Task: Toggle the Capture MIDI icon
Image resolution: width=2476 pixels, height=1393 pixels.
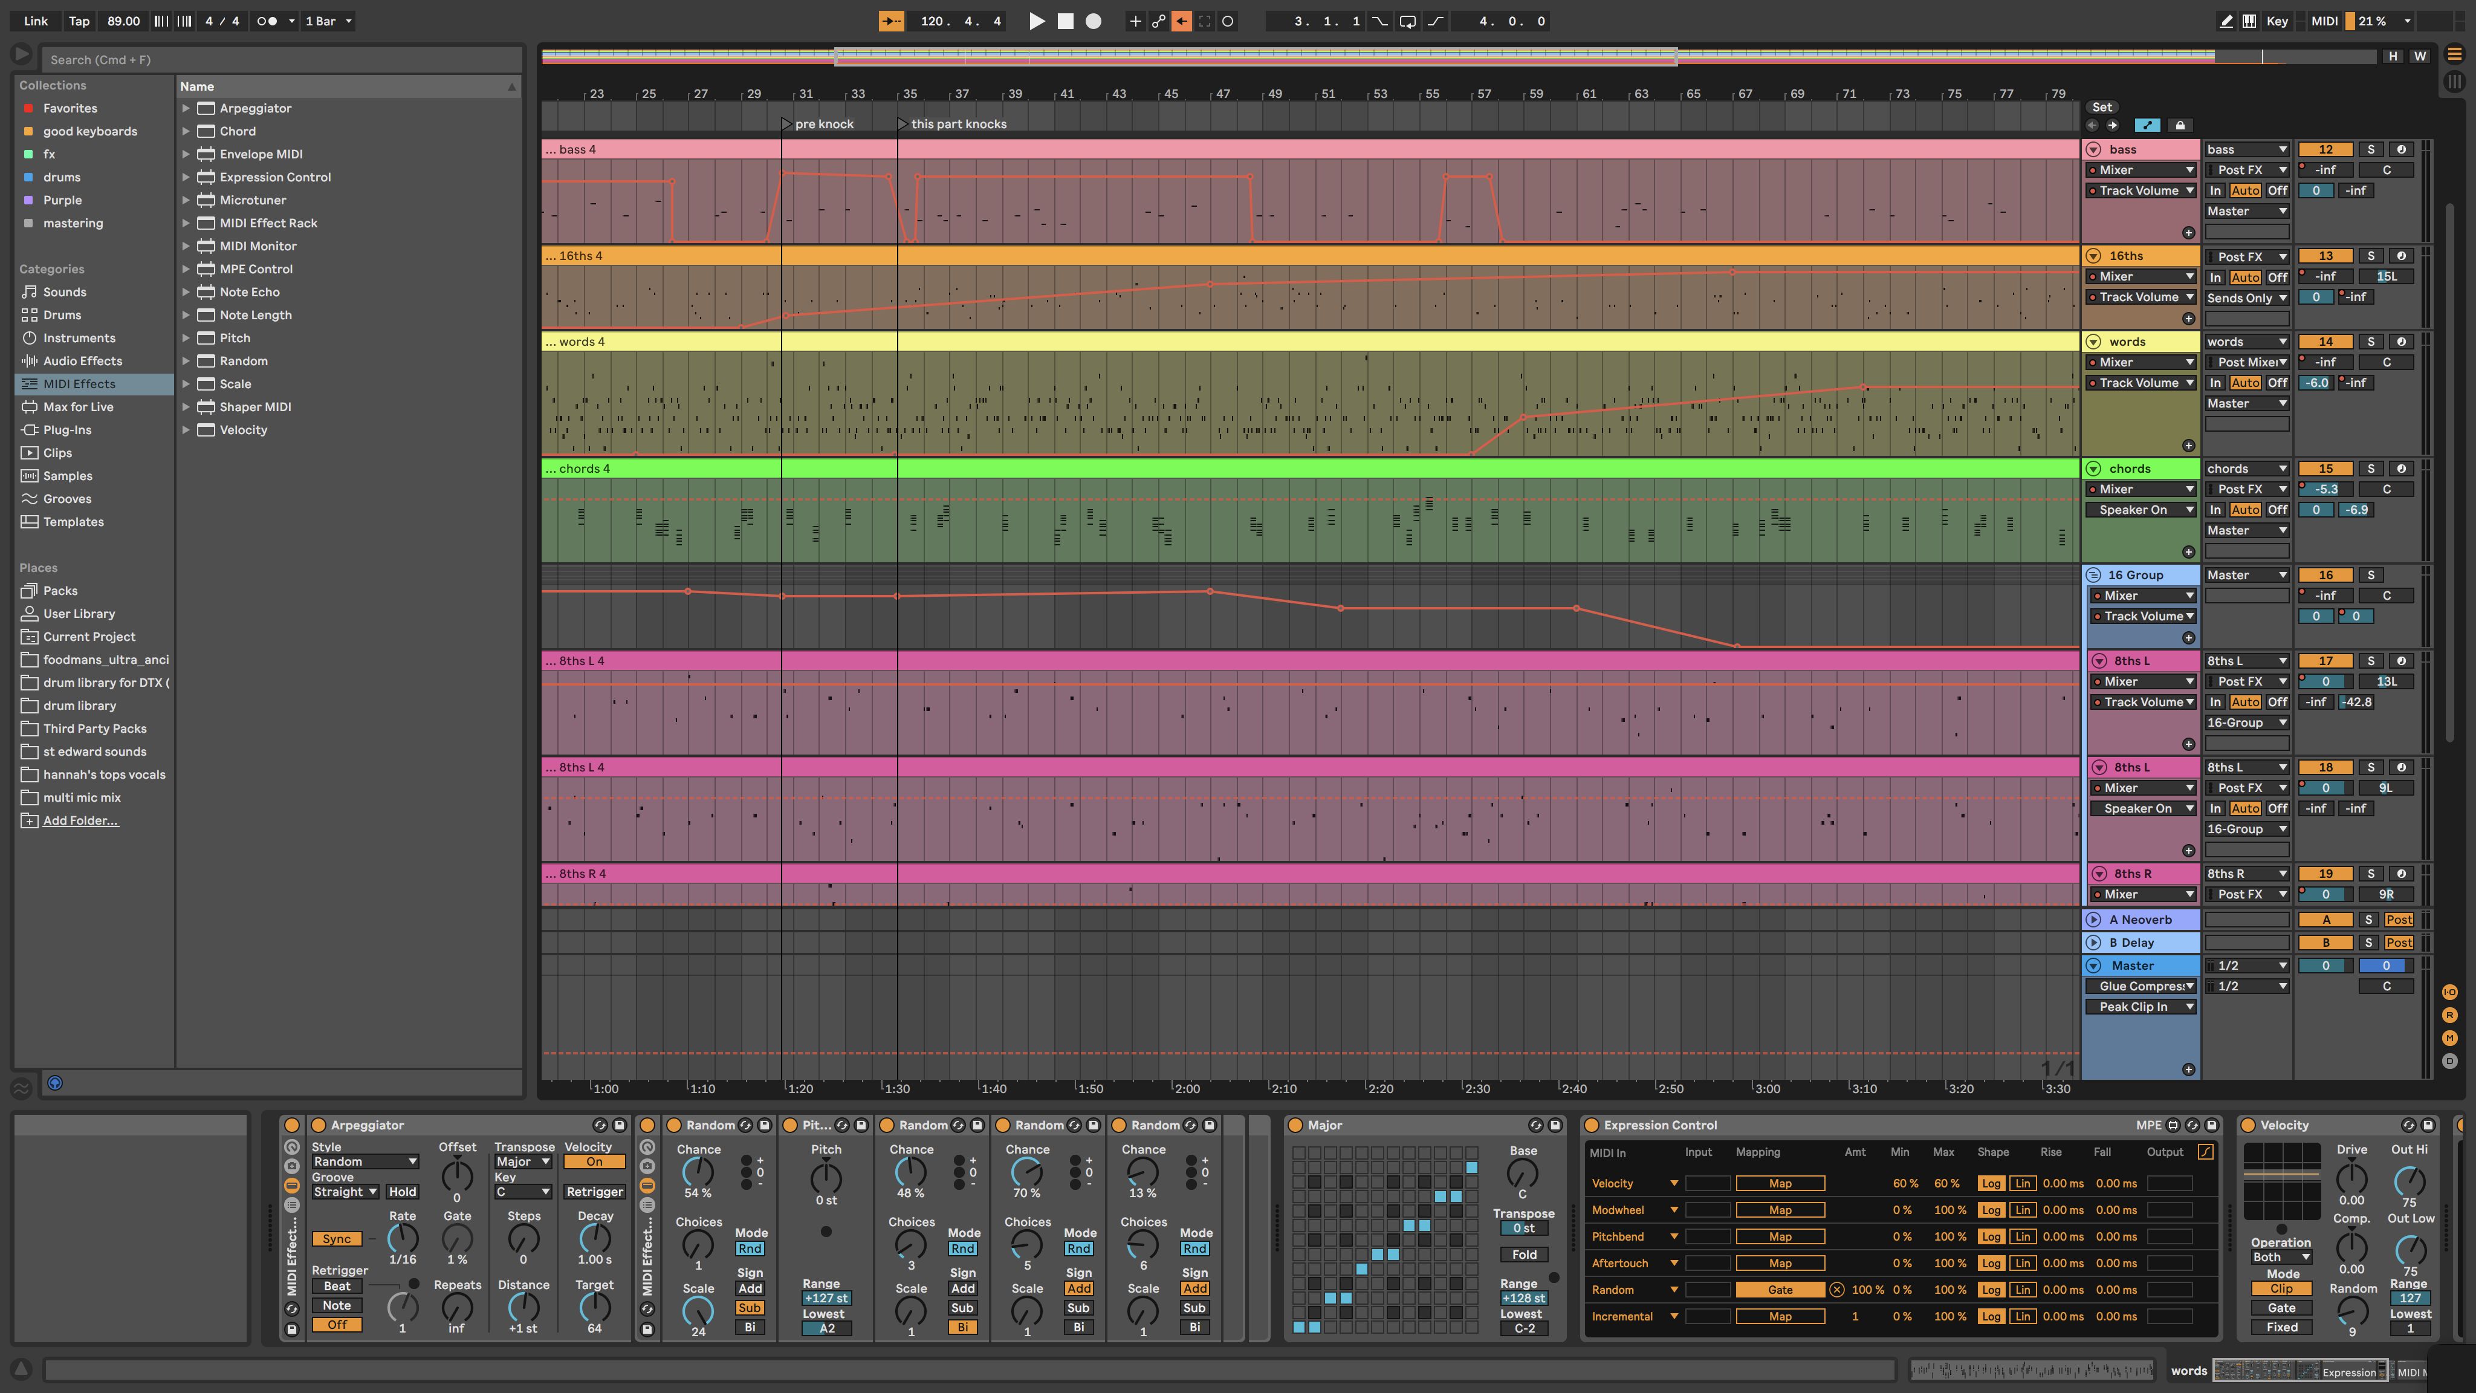Action: click(1204, 21)
